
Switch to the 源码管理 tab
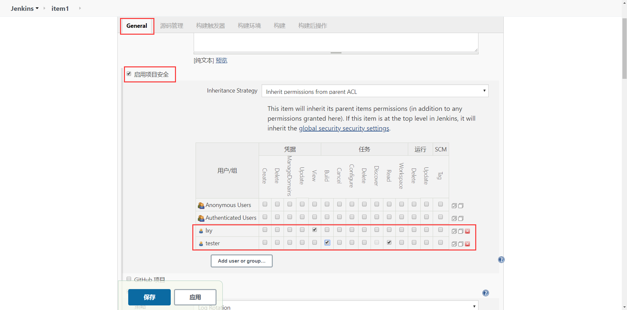[x=172, y=26]
